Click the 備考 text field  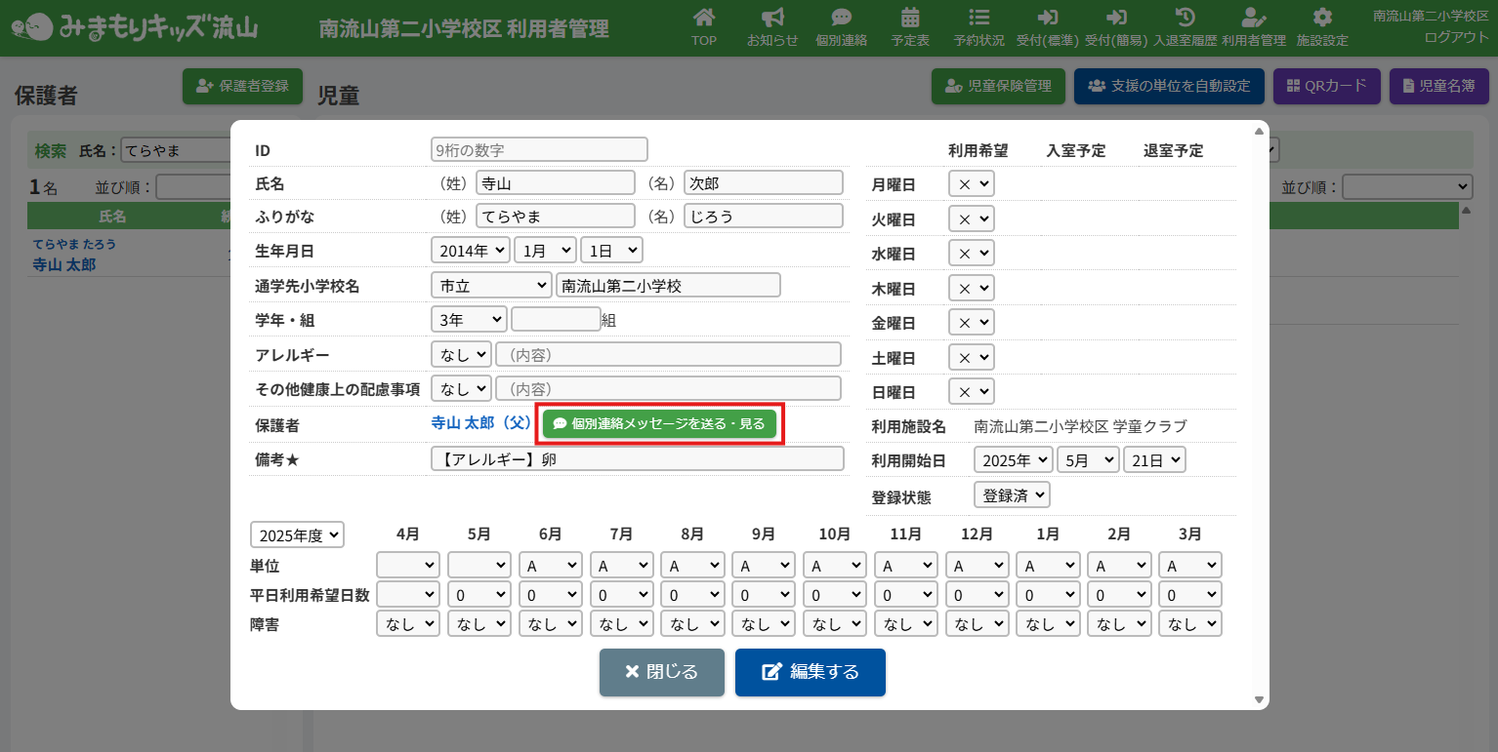[637, 458]
